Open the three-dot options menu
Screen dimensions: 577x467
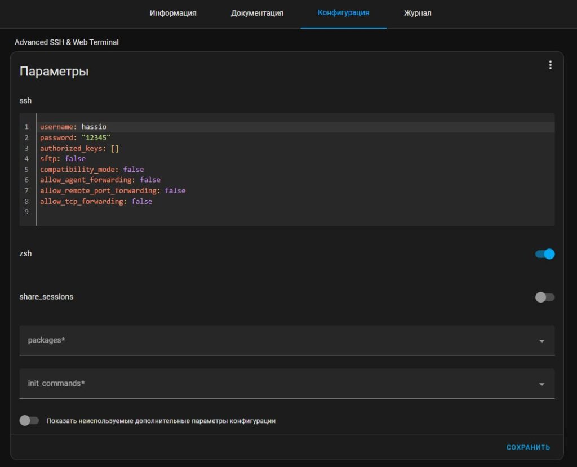point(550,65)
